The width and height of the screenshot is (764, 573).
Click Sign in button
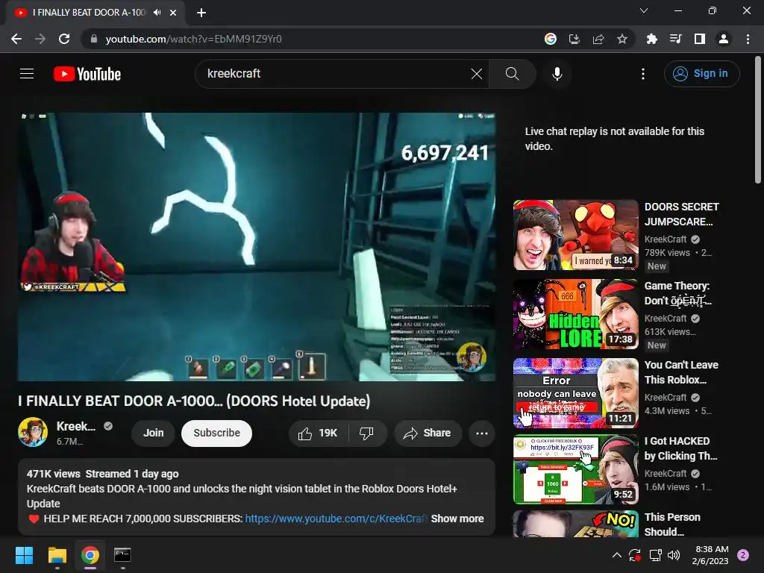pos(701,74)
